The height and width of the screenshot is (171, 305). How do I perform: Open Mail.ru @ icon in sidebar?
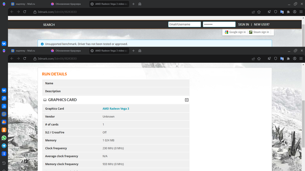[x=4, y=114]
